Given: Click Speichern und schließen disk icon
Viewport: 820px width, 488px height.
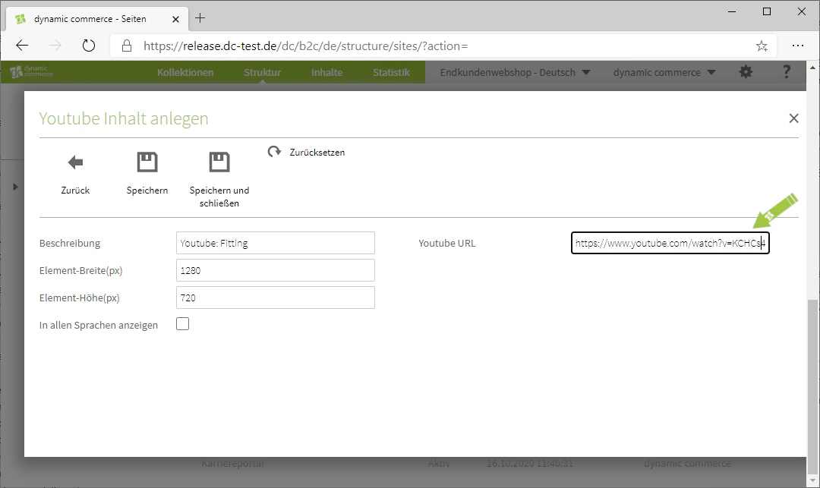Looking at the screenshot, I should point(219,162).
